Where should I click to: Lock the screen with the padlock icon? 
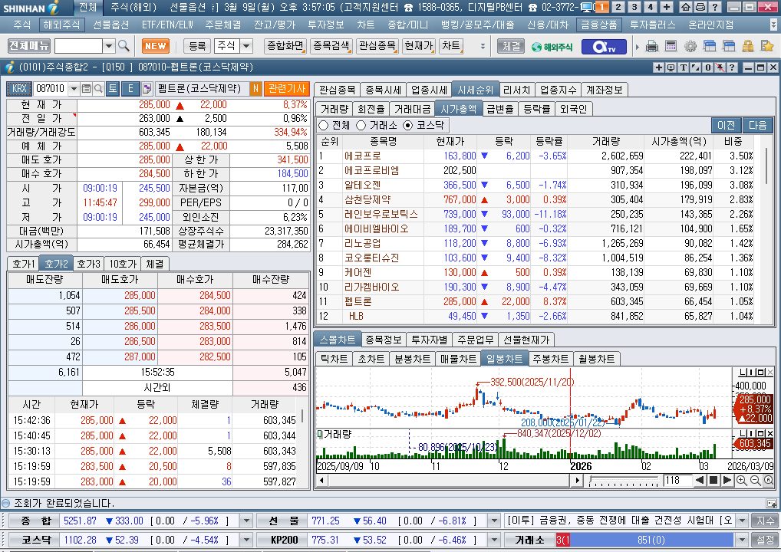(x=748, y=46)
